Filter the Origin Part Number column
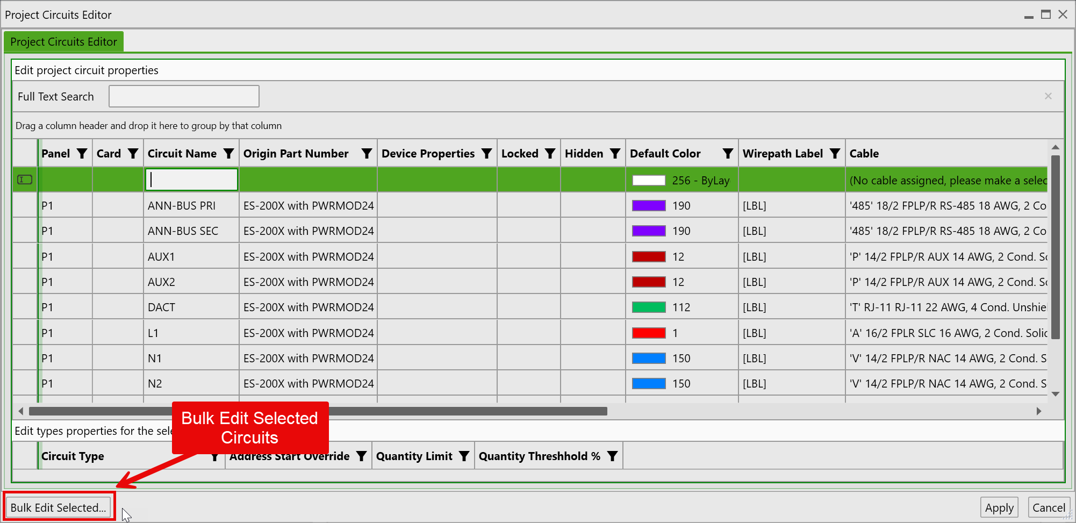 coord(367,153)
